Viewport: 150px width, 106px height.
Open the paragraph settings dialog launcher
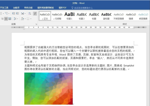coord(36,24)
